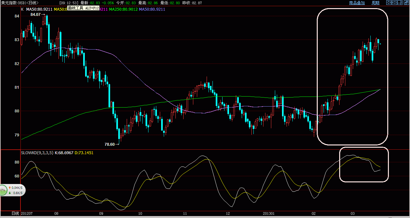Click the 最新 82.83 latest price

click(x=90, y=3)
